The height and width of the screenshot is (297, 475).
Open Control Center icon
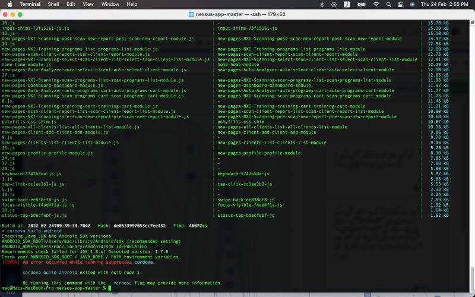400,4
